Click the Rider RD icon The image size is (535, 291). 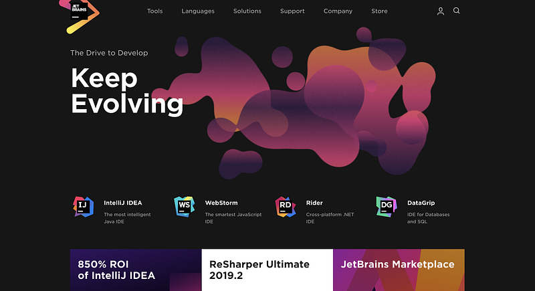pos(286,207)
